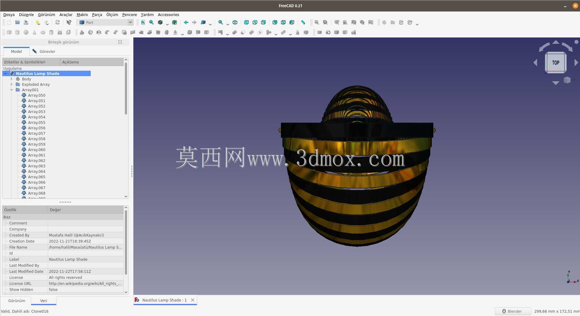Click the Part Torus primitive icon

[x=43, y=32]
